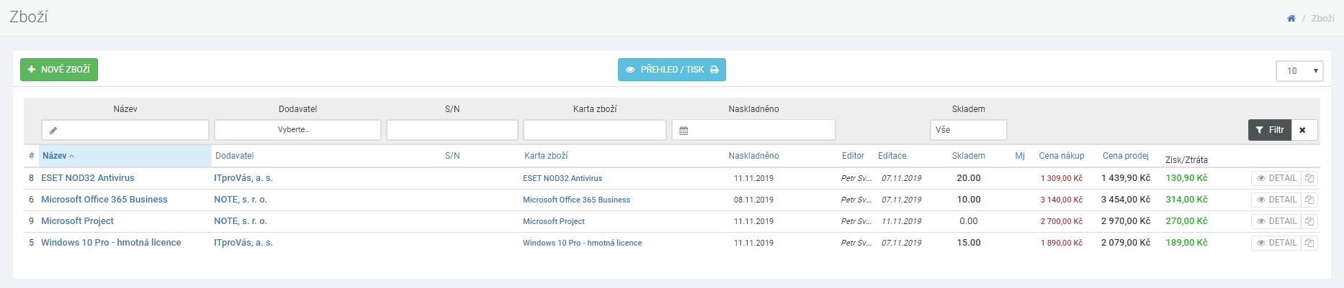The width and height of the screenshot is (1344, 288).
Task: Click the S/N filter input field
Action: point(452,130)
